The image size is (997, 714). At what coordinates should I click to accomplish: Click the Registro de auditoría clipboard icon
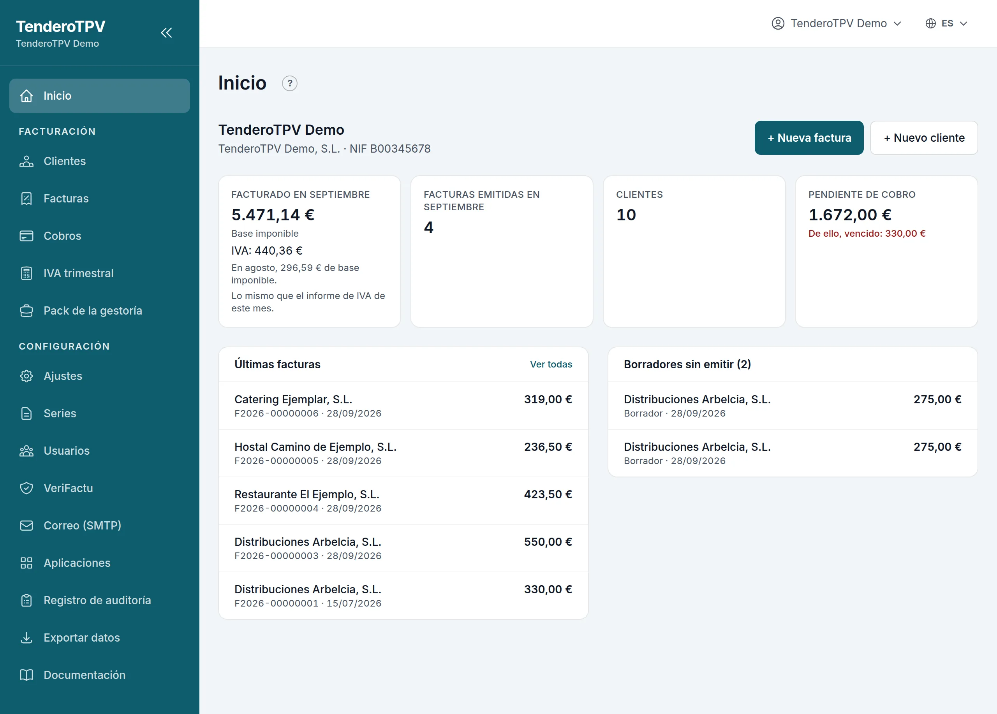(26, 600)
